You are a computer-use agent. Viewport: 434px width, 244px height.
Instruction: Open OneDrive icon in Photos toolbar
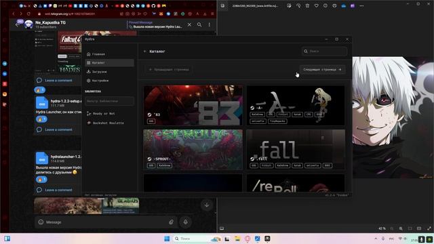click(344, 6)
